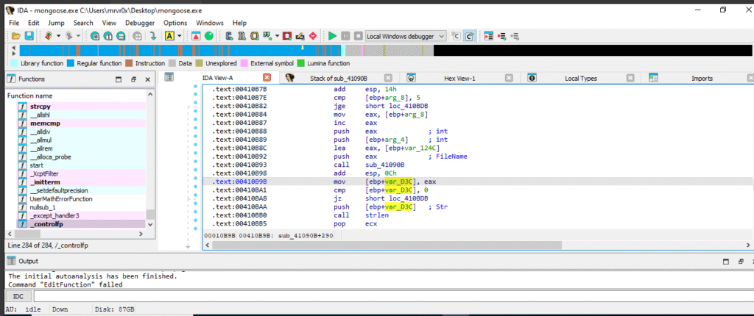Open the Local Windows debugger dropdown
Viewport: 754px width, 316px height.
click(x=406, y=36)
